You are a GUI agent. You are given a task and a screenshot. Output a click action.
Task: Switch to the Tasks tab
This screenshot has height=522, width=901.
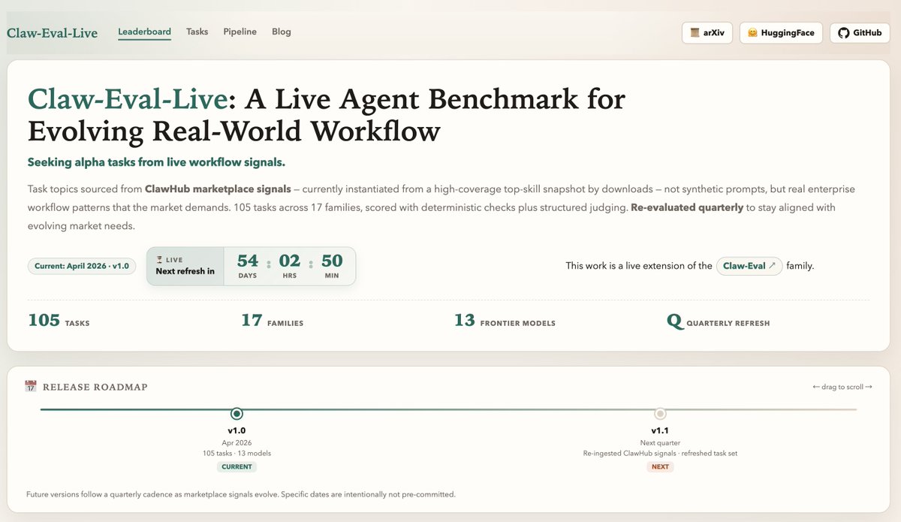[x=197, y=32]
